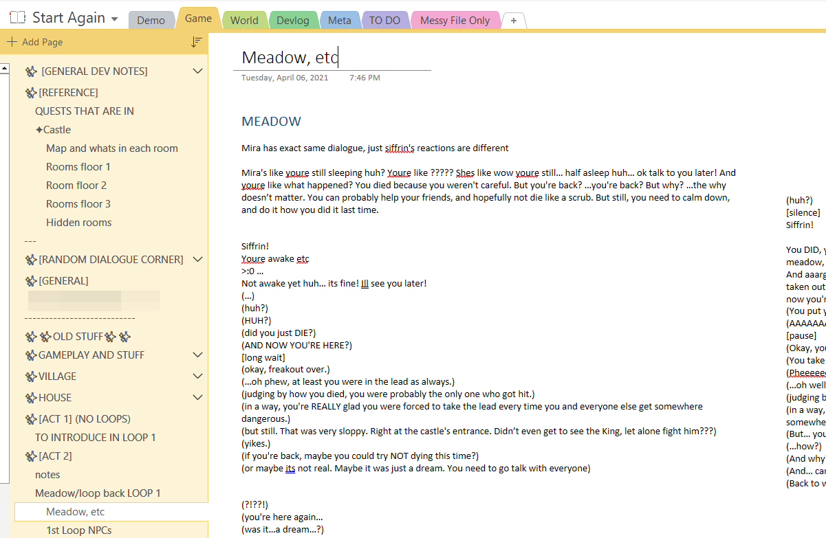Click the page title Meadow, etc
This screenshot has height=538, width=826.
click(290, 57)
